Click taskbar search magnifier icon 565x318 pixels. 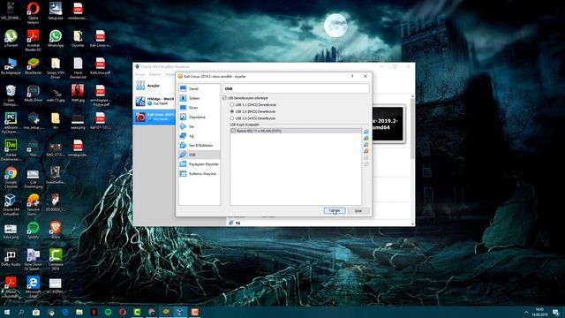[x=21, y=312]
